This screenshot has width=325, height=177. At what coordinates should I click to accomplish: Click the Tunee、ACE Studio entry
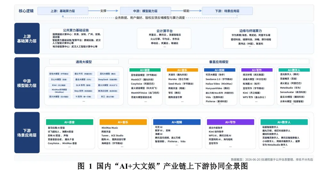112,136
